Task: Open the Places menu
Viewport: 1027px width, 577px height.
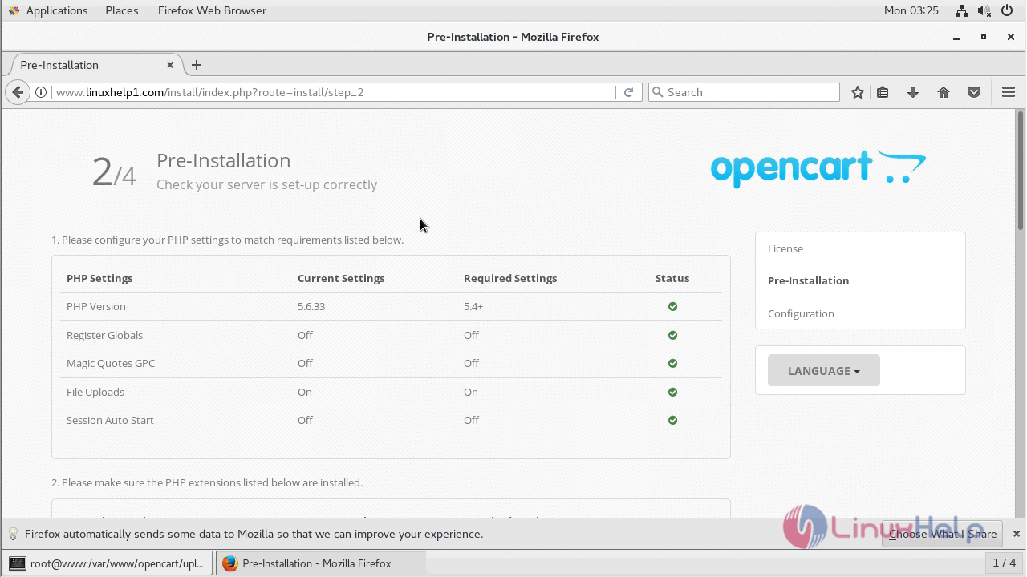Action: pyautogui.click(x=122, y=10)
